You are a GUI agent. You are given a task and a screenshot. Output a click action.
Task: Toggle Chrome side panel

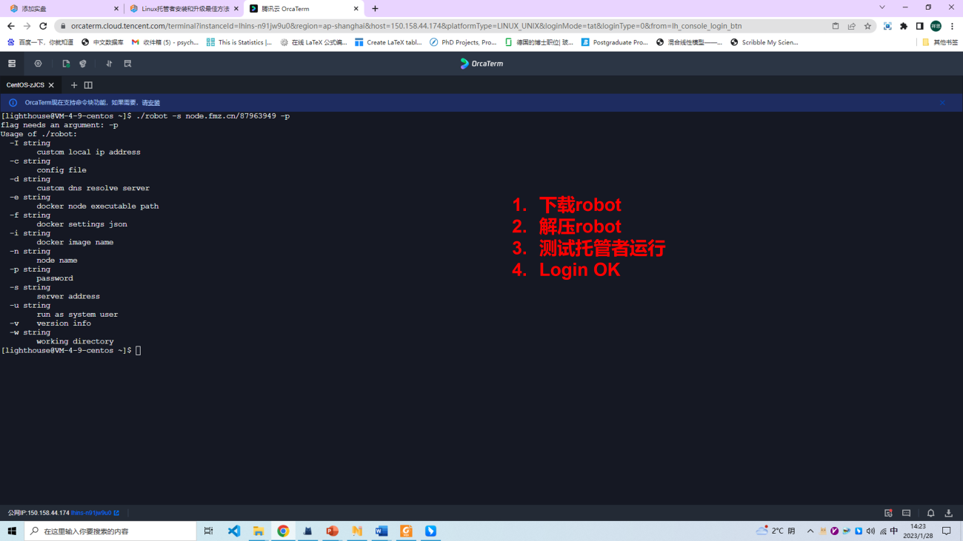[919, 26]
